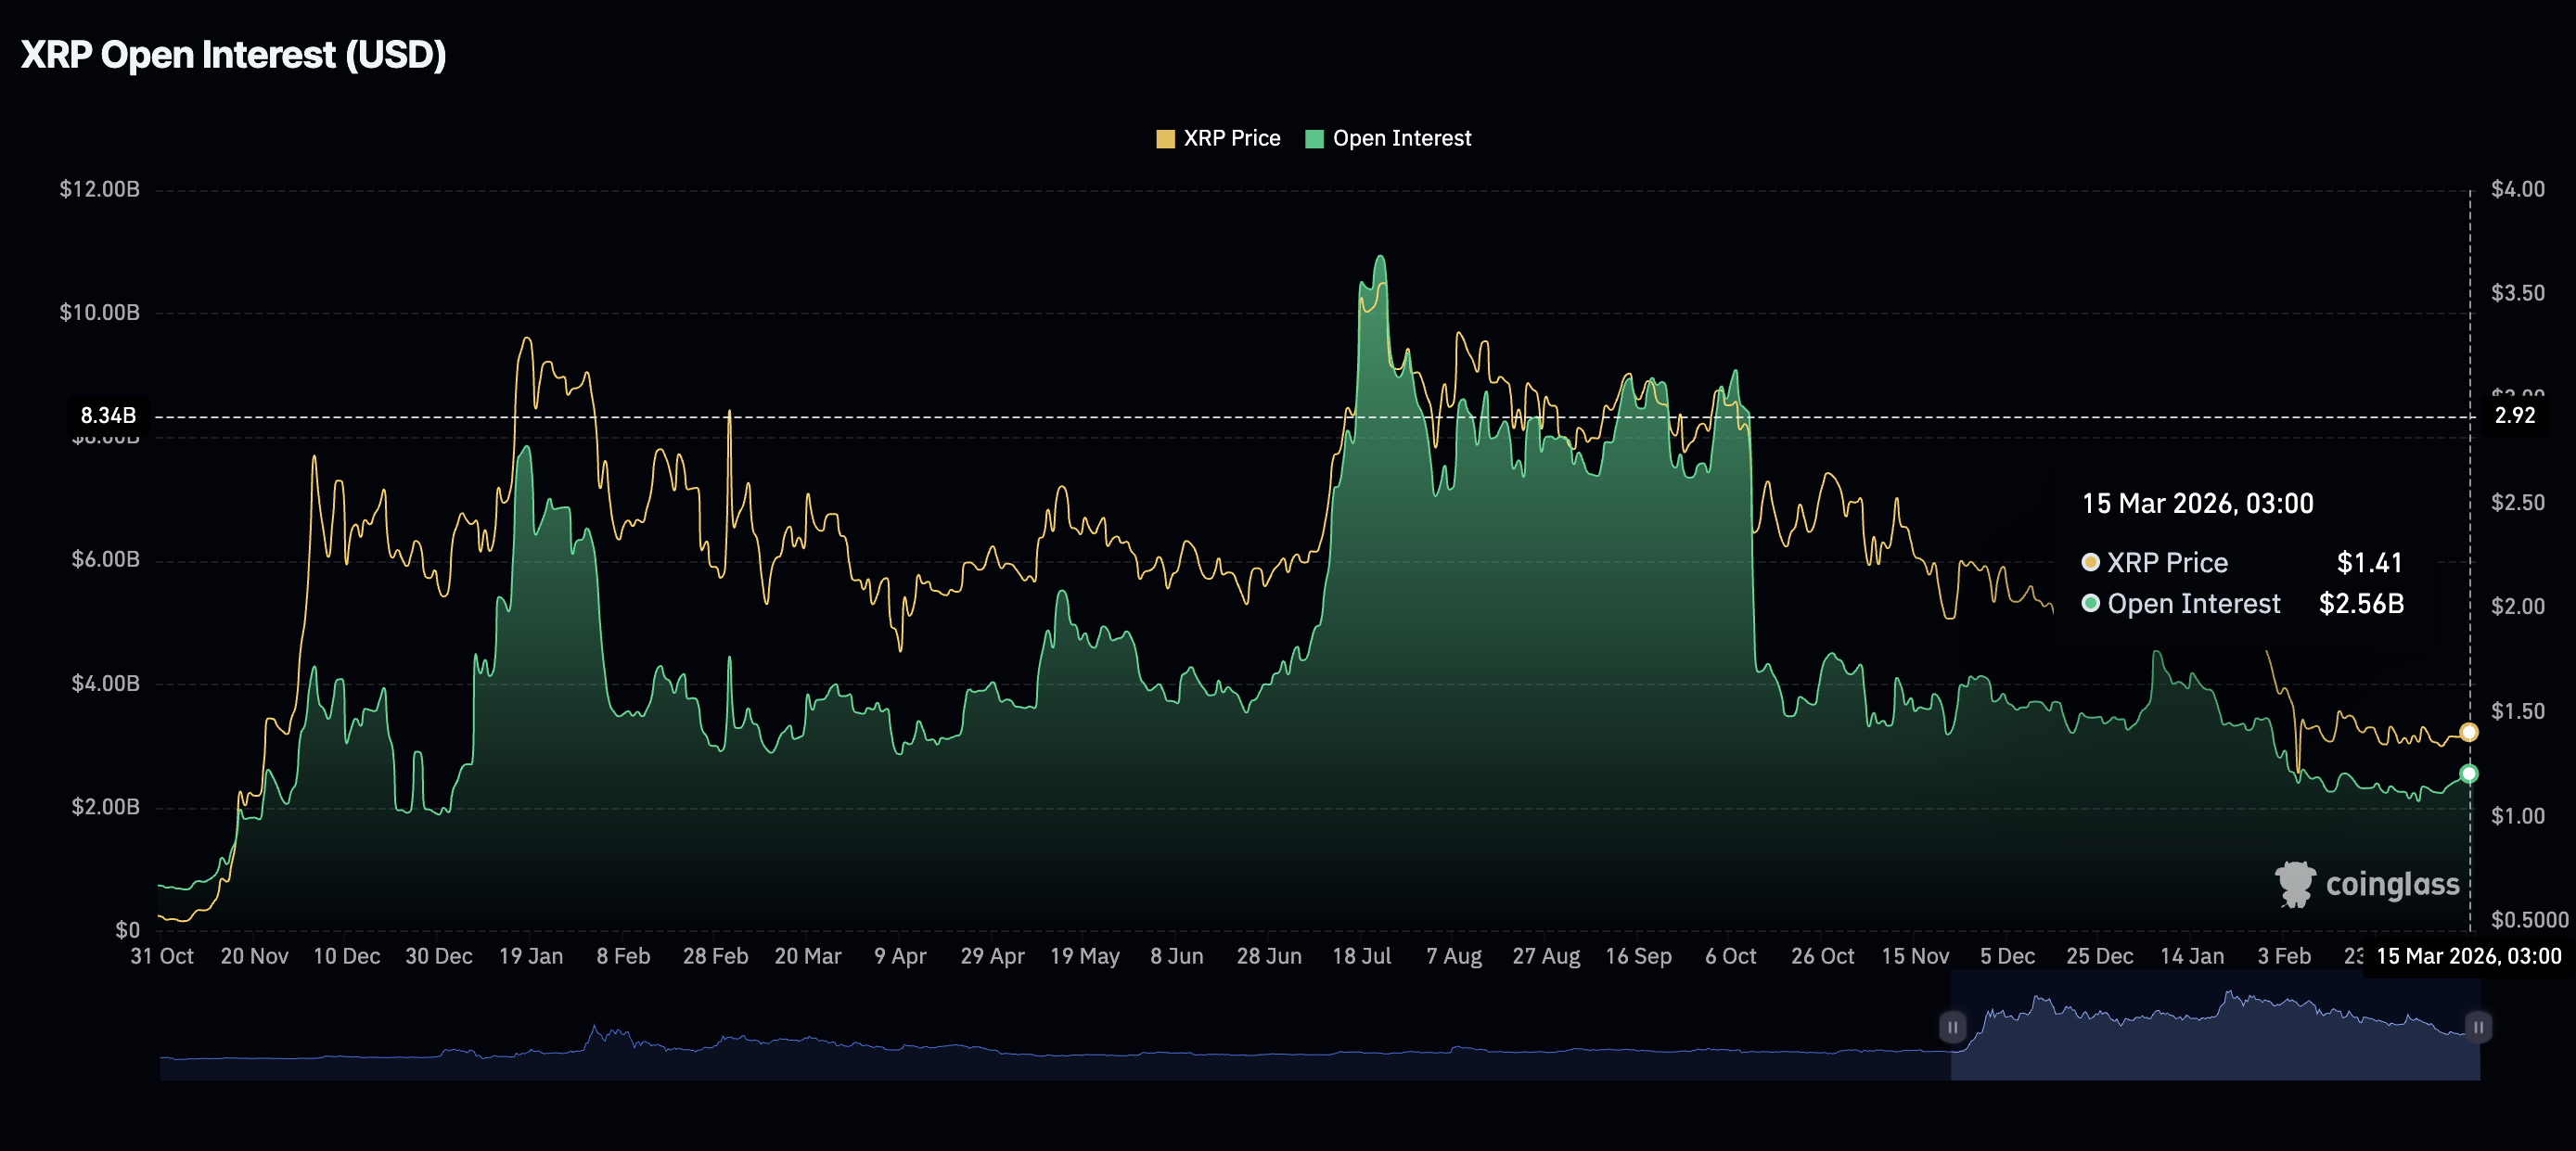
Task: Click the 8.34B crosshair axis label
Action: (108, 415)
